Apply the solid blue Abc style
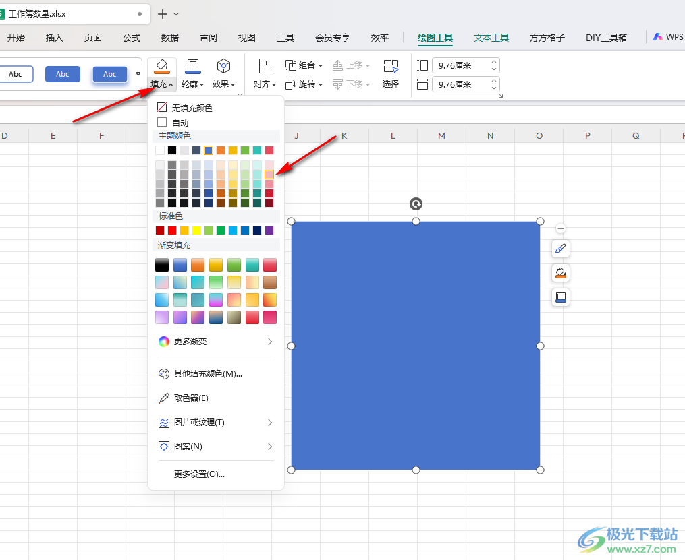The image size is (685, 560). click(63, 74)
